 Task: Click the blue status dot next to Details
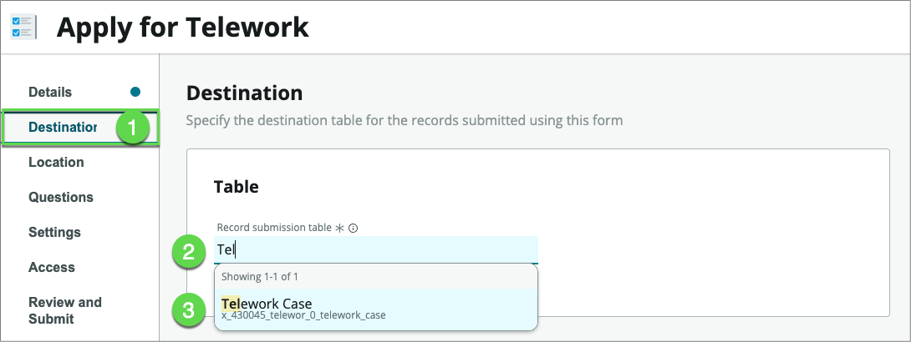[135, 92]
